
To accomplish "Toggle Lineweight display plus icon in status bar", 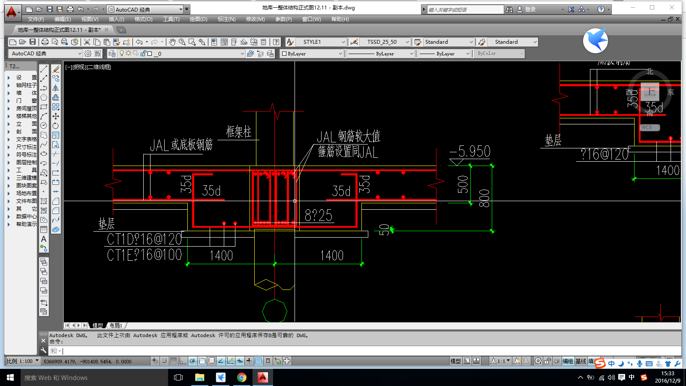I will [249, 361].
